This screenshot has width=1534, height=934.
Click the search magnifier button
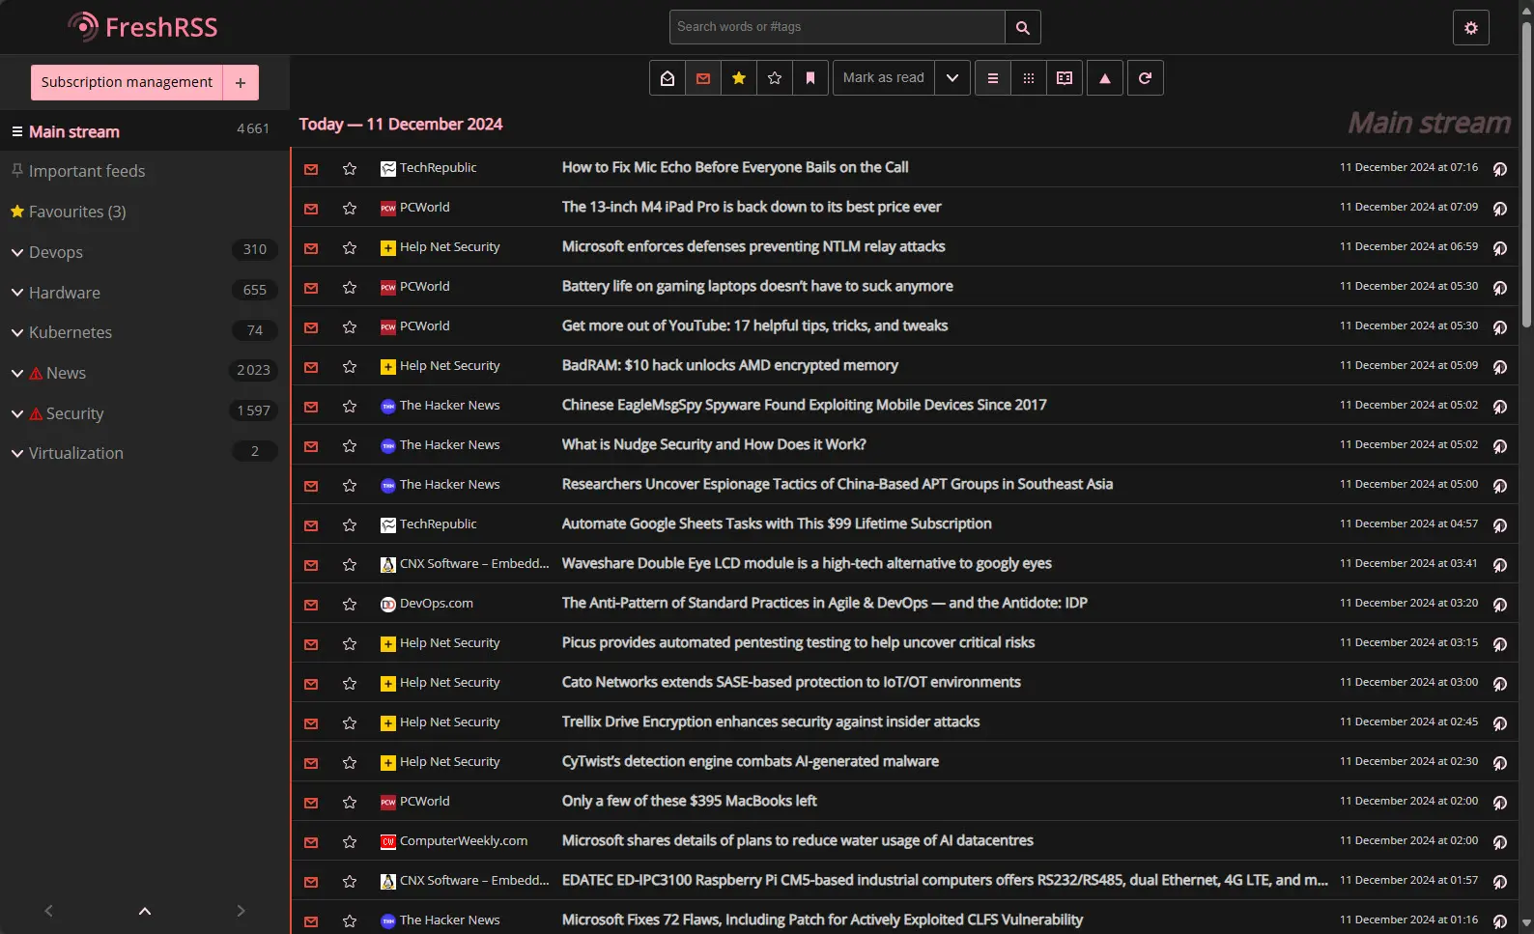point(1022,27)
